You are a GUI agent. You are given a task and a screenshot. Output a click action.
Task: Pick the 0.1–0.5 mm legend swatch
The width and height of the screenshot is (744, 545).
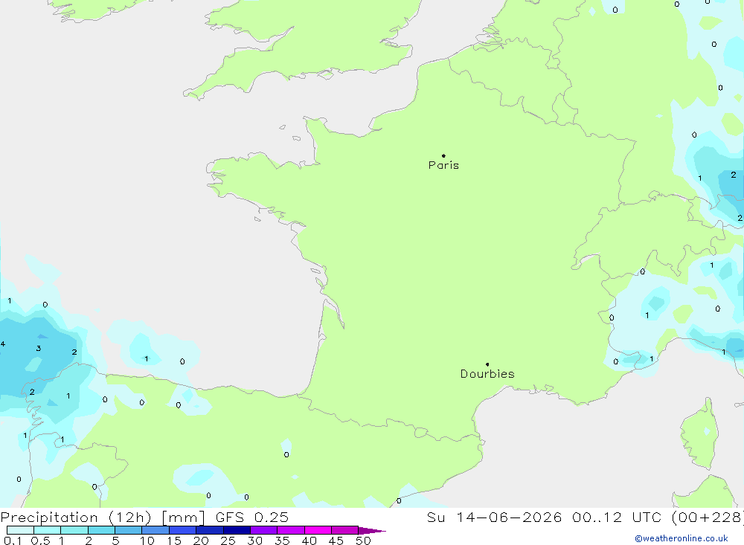20,530
